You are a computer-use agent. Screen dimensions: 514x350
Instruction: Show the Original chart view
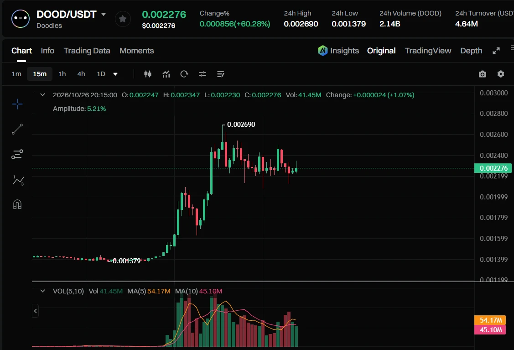(381, 51)
